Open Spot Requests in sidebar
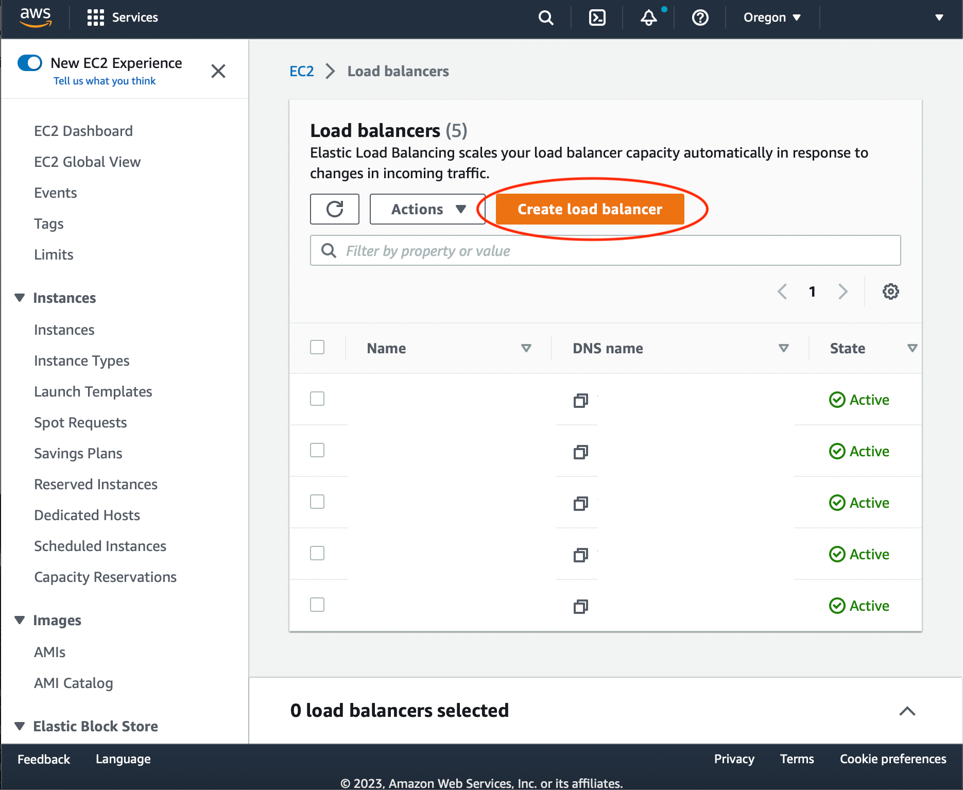Screen dimensions: 963x790 [80, 422]
